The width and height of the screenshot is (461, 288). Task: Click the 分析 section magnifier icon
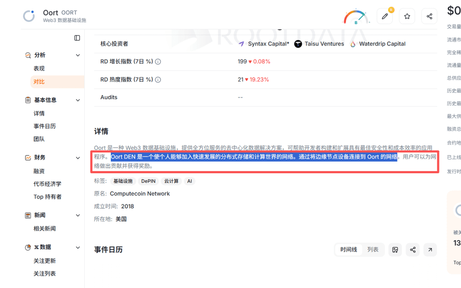click(28, 55)
